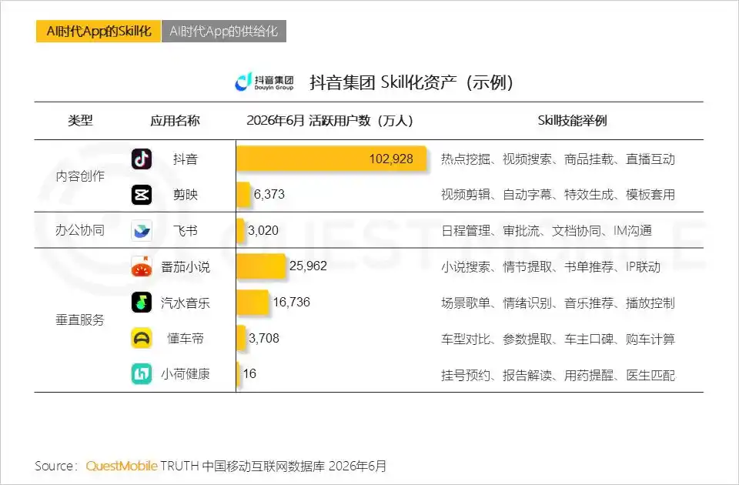Click the CapCut (剪映) app icon

pos(142,195)
